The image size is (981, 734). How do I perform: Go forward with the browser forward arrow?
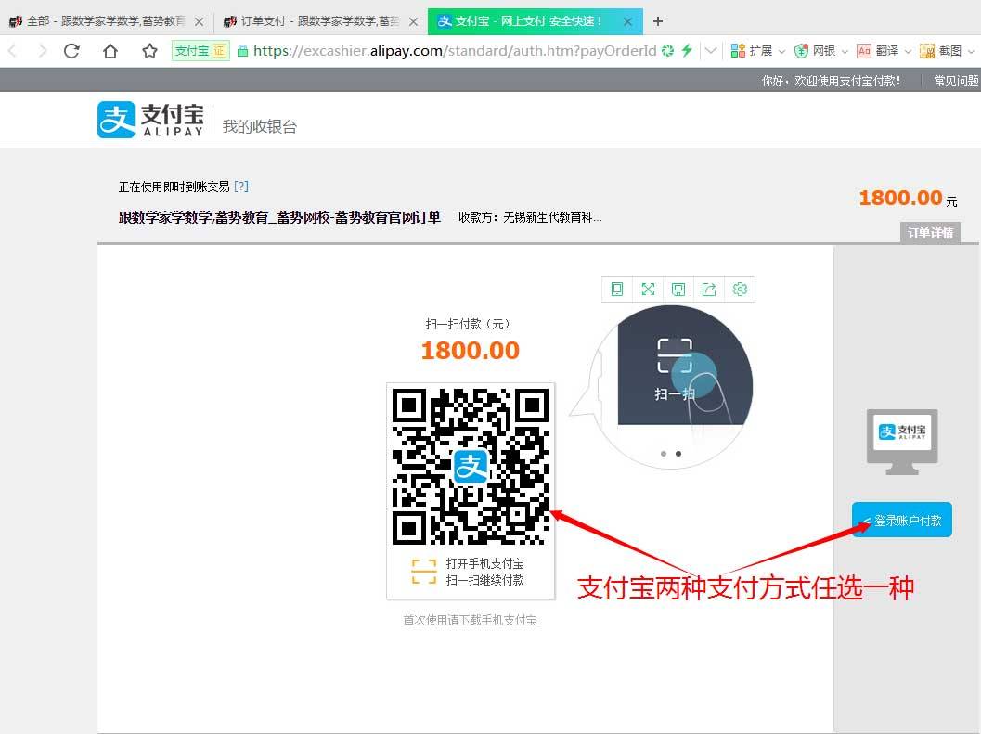[42, 51]
